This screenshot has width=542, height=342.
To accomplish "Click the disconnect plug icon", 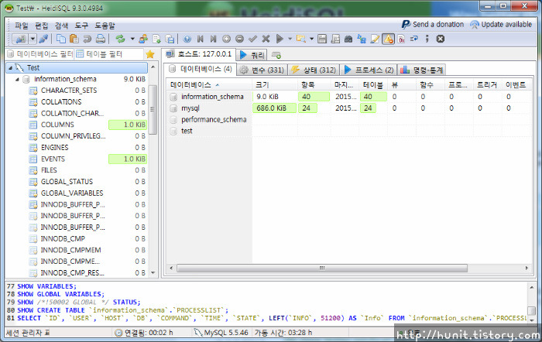I will 43,39.
